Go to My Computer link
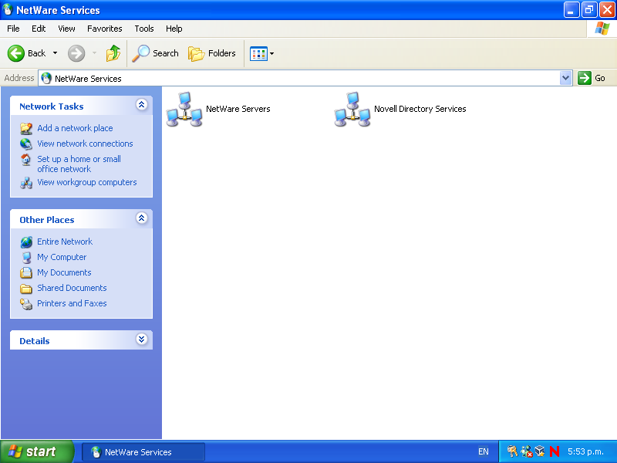617x463 pixels. [x=62, y=257]
